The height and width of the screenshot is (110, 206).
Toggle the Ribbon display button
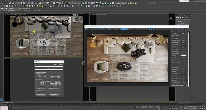91,3
